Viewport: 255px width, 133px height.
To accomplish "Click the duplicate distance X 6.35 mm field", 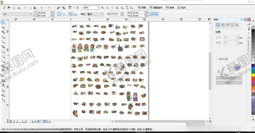I will coord(138,12).
